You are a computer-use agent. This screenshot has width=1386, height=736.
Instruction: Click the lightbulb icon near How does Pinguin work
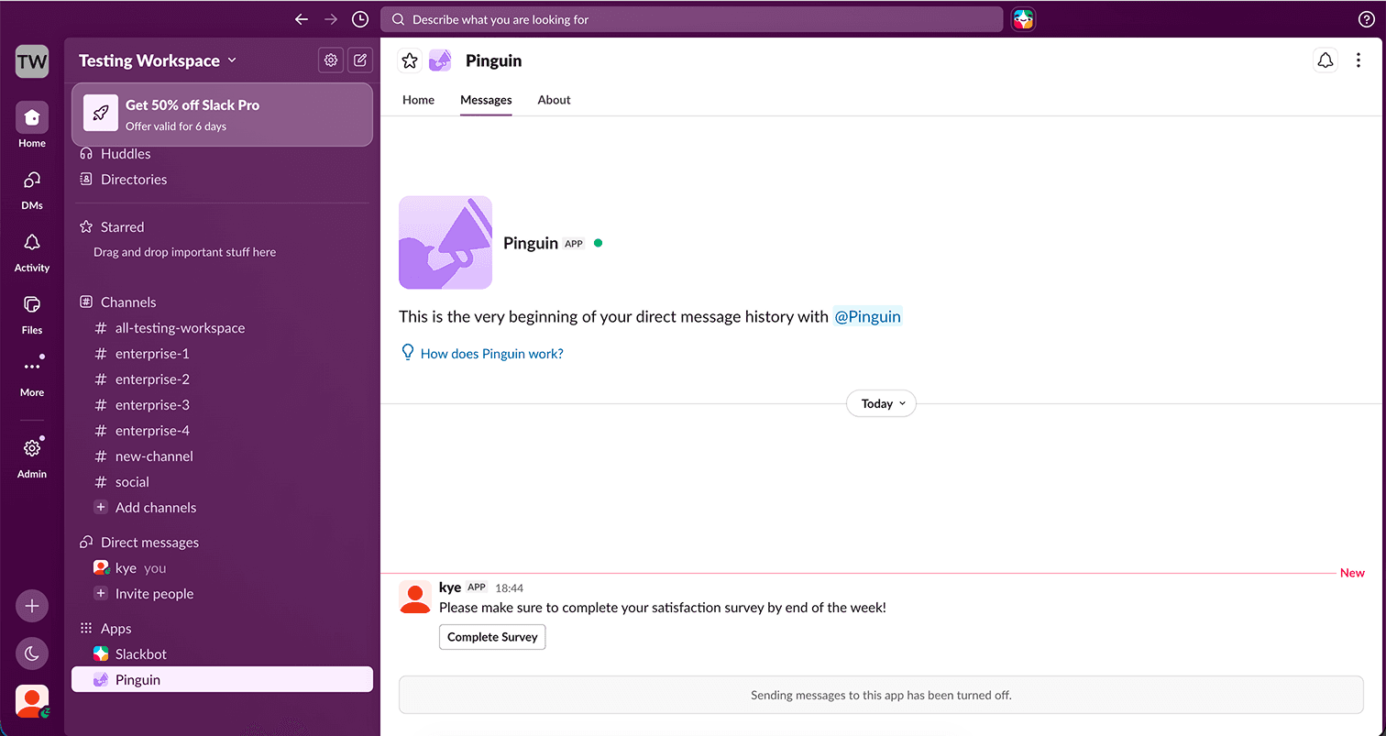pyautogui.click(x=408, y=353)
